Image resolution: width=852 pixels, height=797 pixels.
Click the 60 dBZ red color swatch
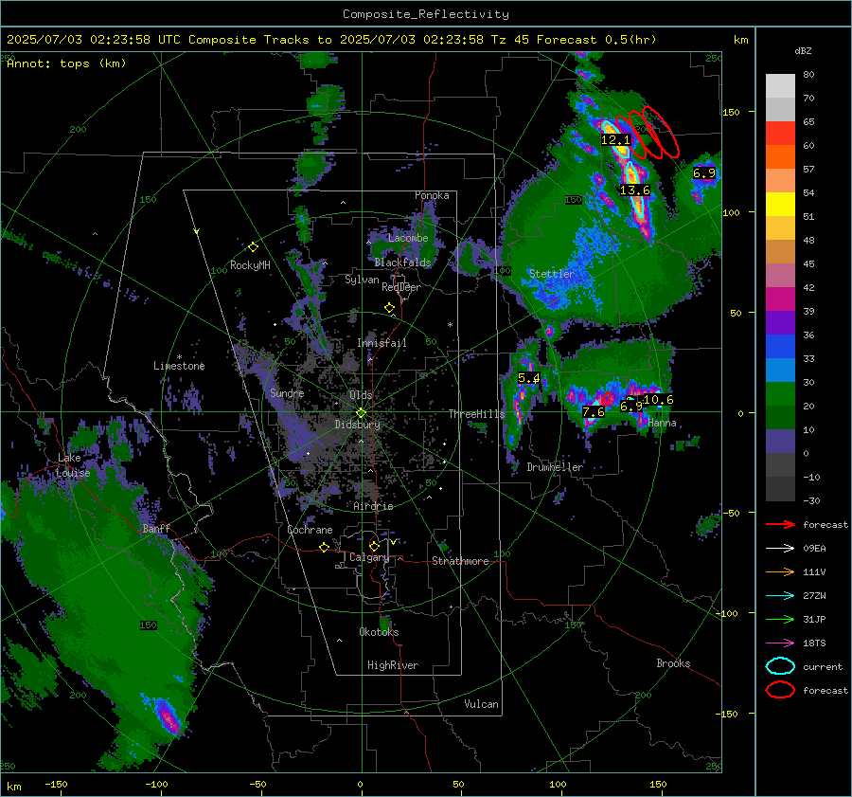tap(780, 134)
